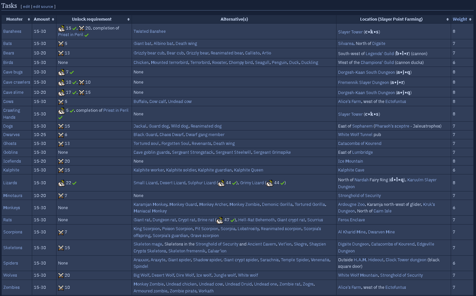Sort by the Unlock requirement column arrow
The image size is (476, 296).
[128, 19]
